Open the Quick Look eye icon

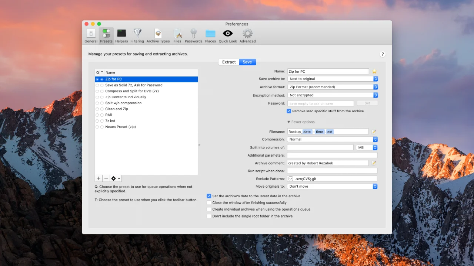[x=228, y=35]
